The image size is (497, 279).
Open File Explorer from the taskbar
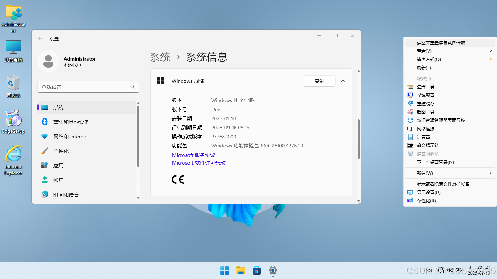tap(240, 270)
